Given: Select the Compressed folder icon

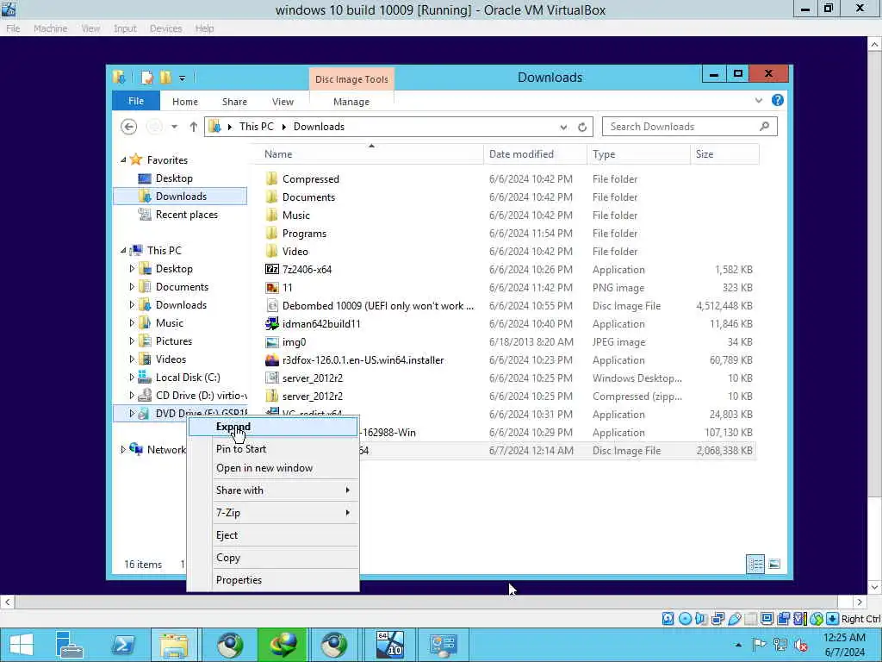Looking at the screenshot, I should 272,179.
